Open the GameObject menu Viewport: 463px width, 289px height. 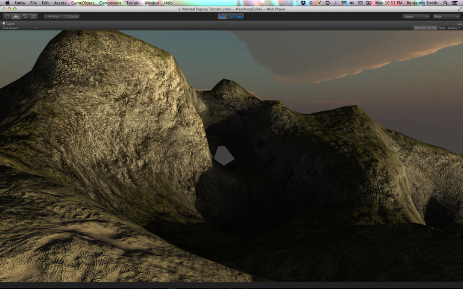(x=83, y=3)
